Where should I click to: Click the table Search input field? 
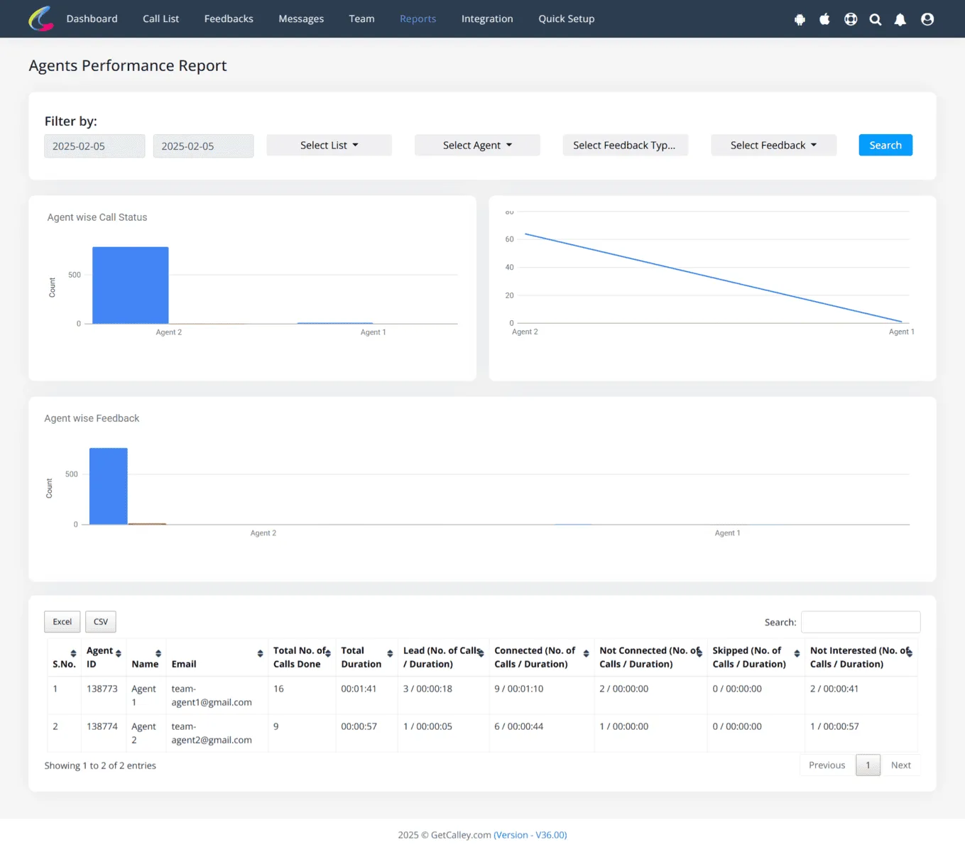861,622
